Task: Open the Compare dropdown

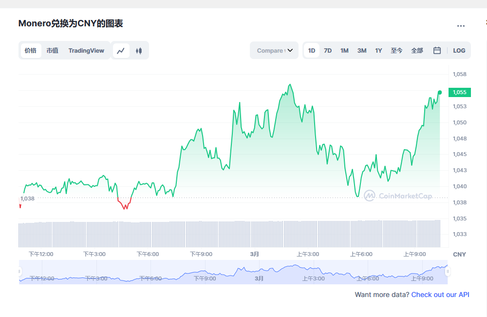Action: click(x=274, y=50)
